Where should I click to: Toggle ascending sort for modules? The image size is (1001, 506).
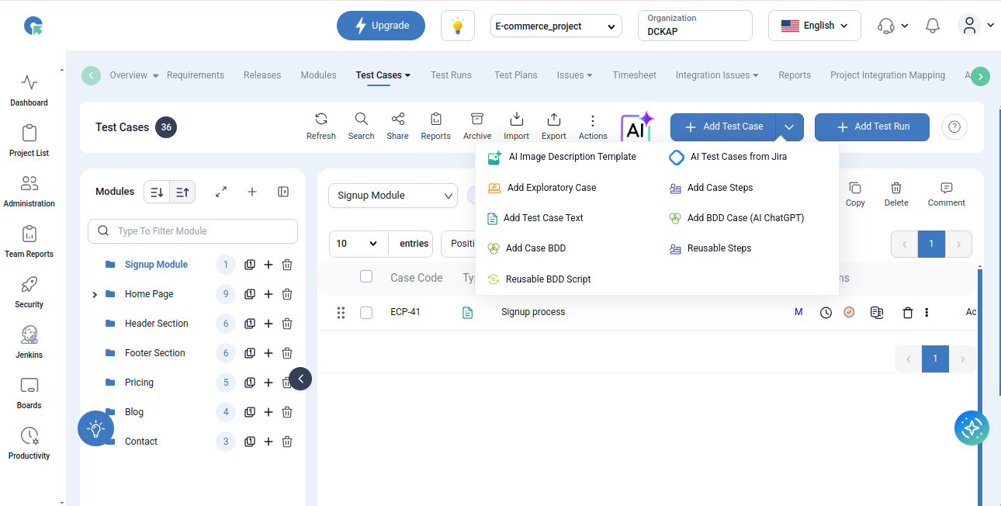182,192
